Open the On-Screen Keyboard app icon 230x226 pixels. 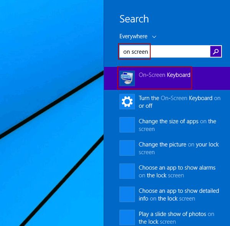(127, 78)
